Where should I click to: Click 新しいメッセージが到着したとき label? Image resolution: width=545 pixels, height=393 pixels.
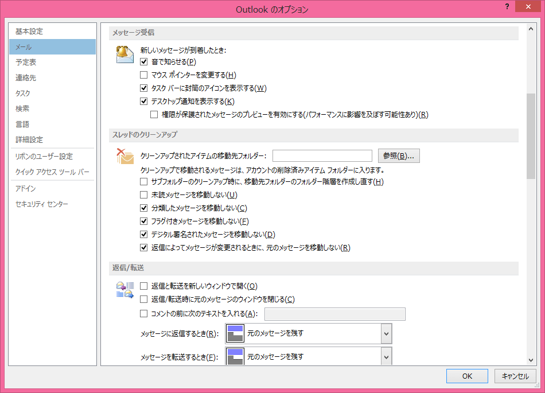[183, 50]
